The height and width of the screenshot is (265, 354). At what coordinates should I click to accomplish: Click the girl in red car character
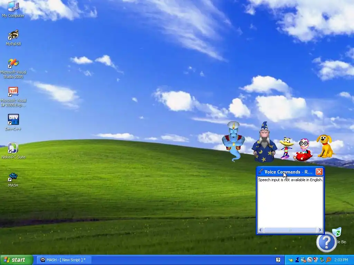(x=303, y=150)
